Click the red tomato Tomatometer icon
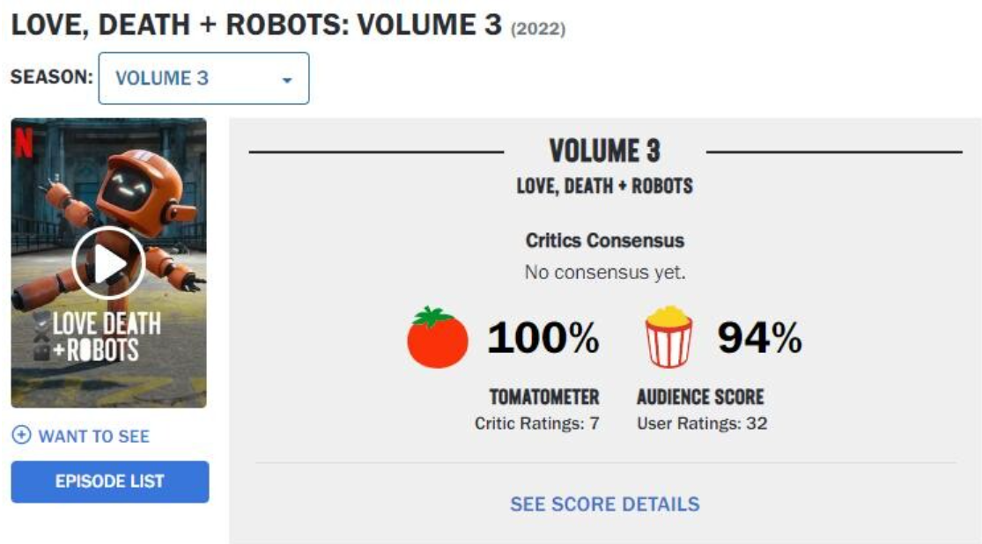The image size is (982, 544). (438, 338)
